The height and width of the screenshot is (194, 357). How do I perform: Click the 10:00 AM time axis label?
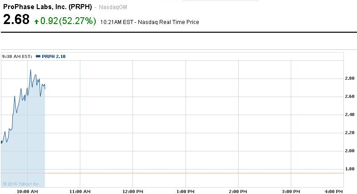tap(27, 192)
